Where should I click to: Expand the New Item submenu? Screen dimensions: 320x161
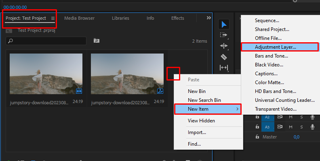click(208, 109)
